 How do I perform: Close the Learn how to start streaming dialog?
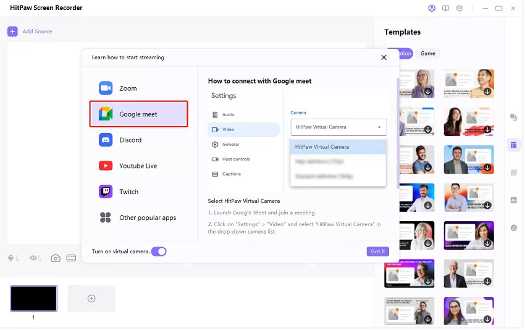tap(384, 57)
